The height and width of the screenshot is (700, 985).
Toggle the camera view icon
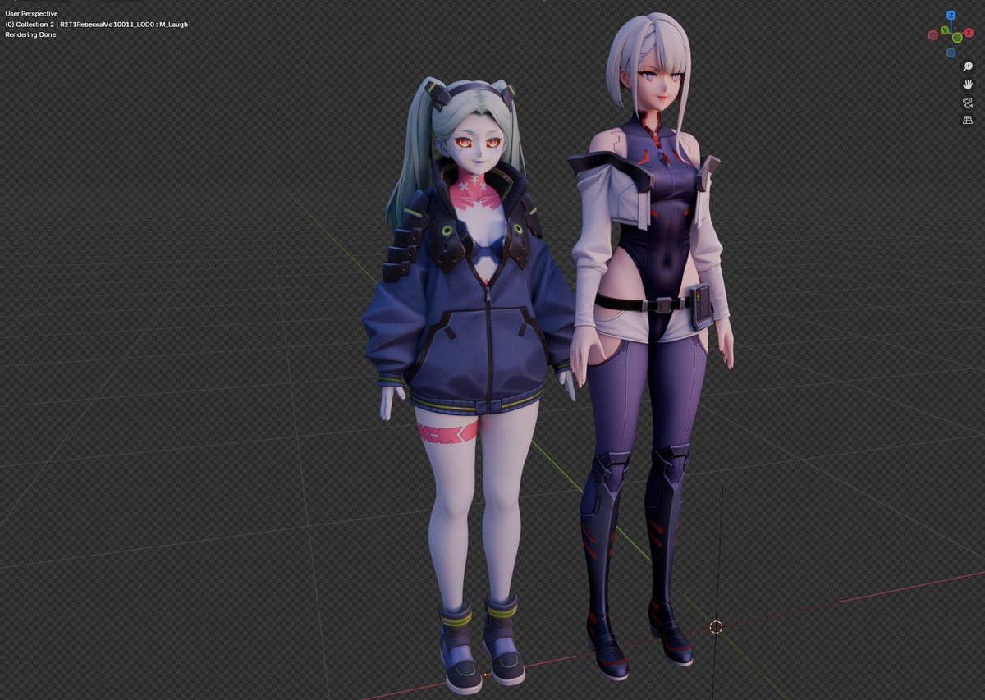968,103
